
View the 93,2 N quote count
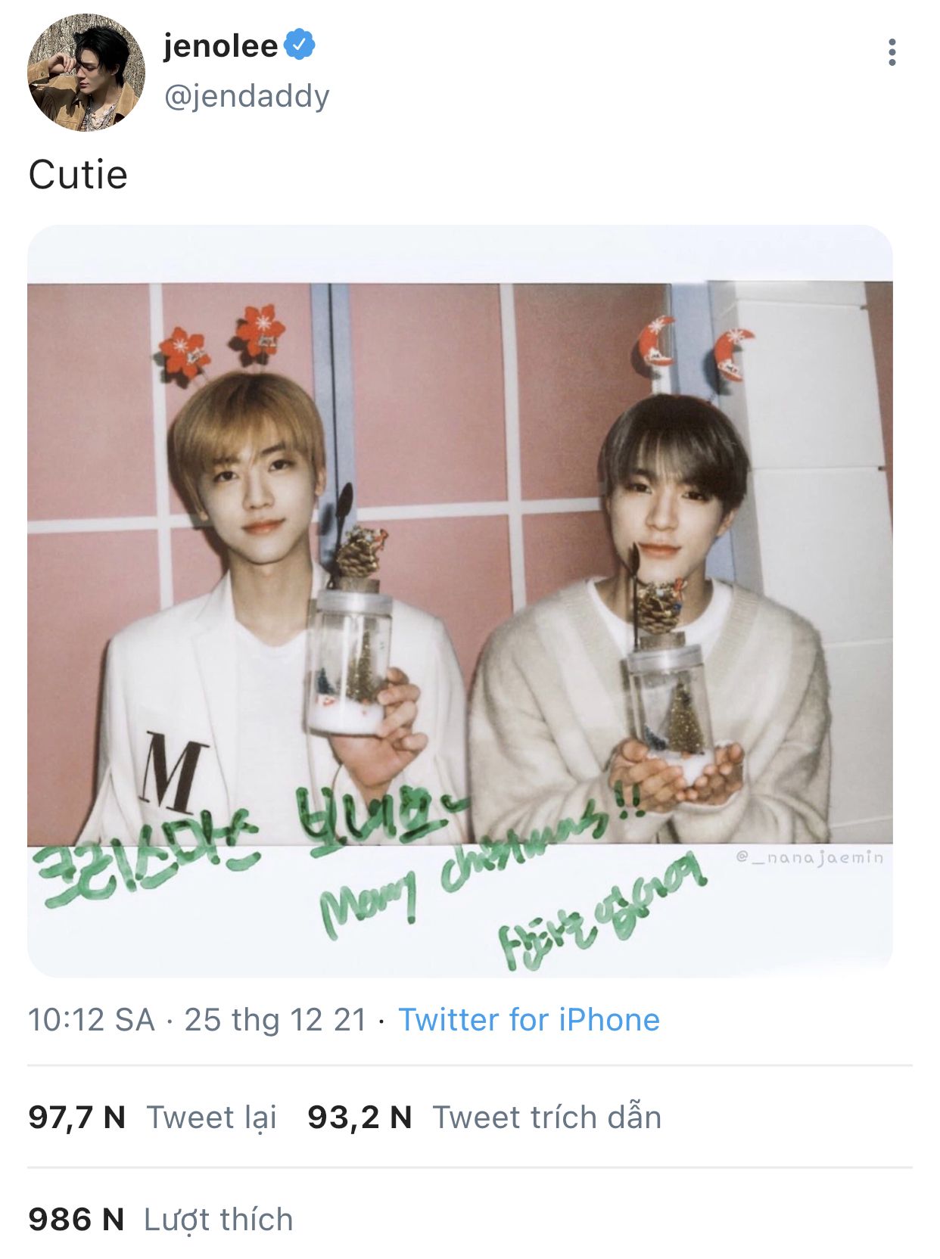360,1118
